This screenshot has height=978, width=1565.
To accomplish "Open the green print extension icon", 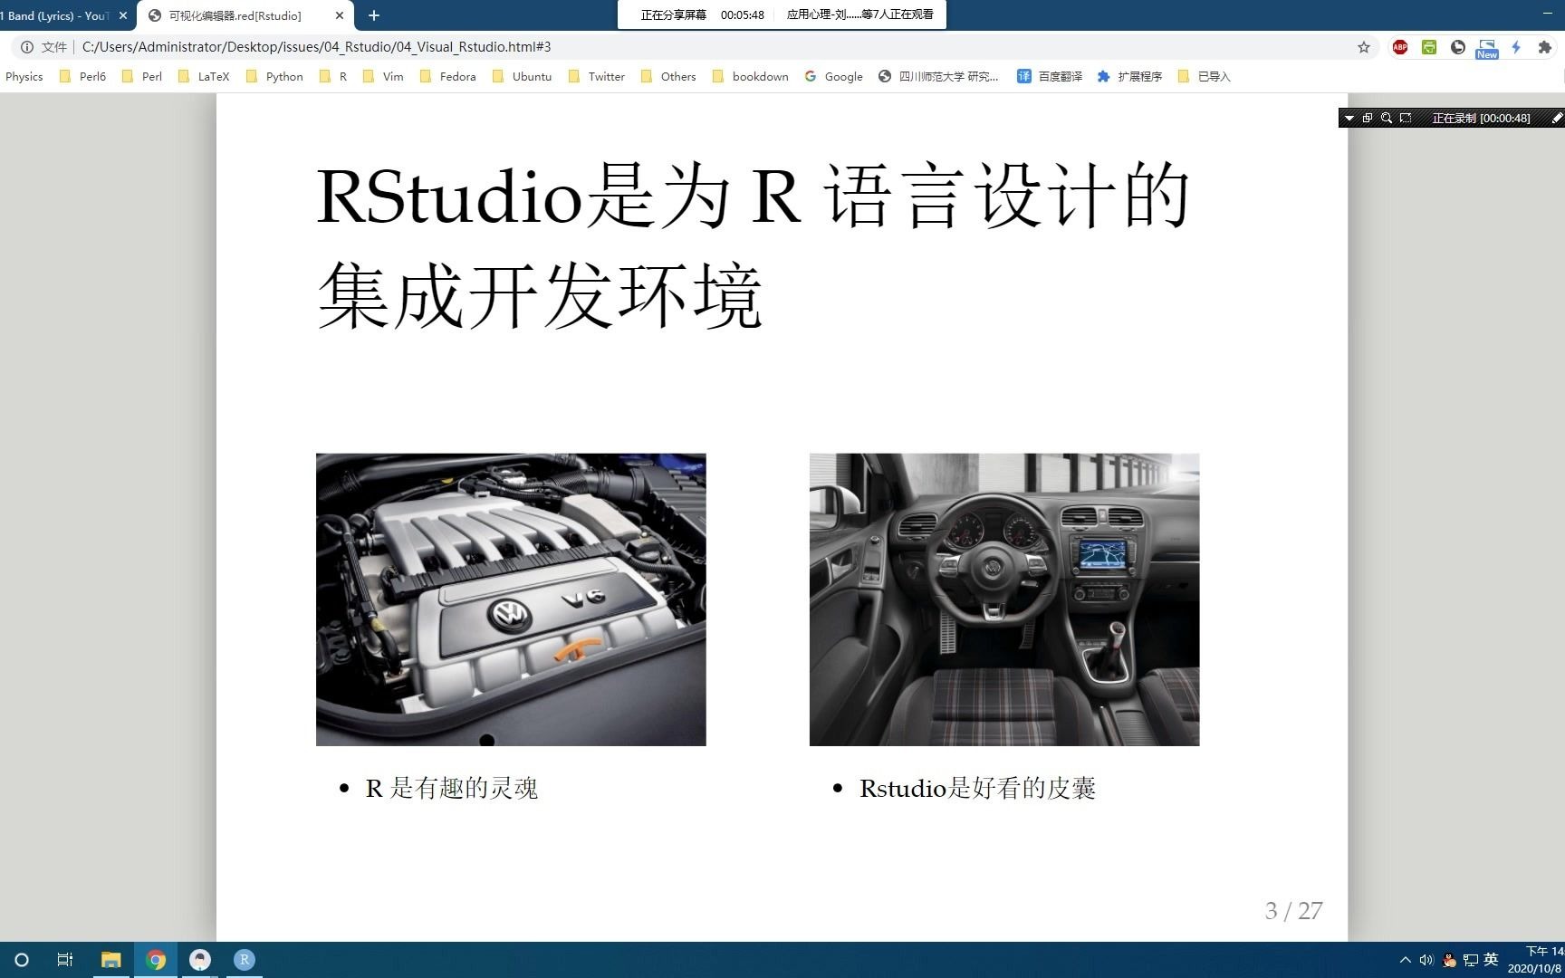I will (1429, 47).
